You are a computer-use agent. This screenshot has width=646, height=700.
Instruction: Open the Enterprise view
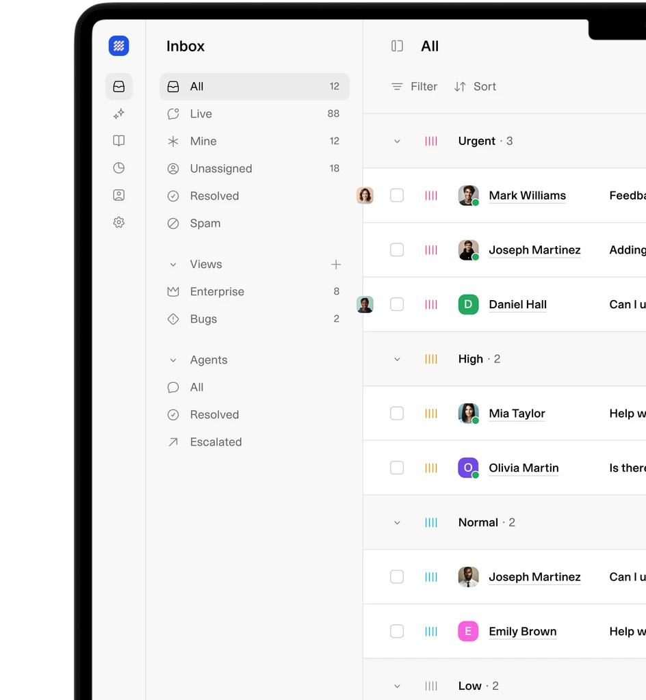[254, 291]
